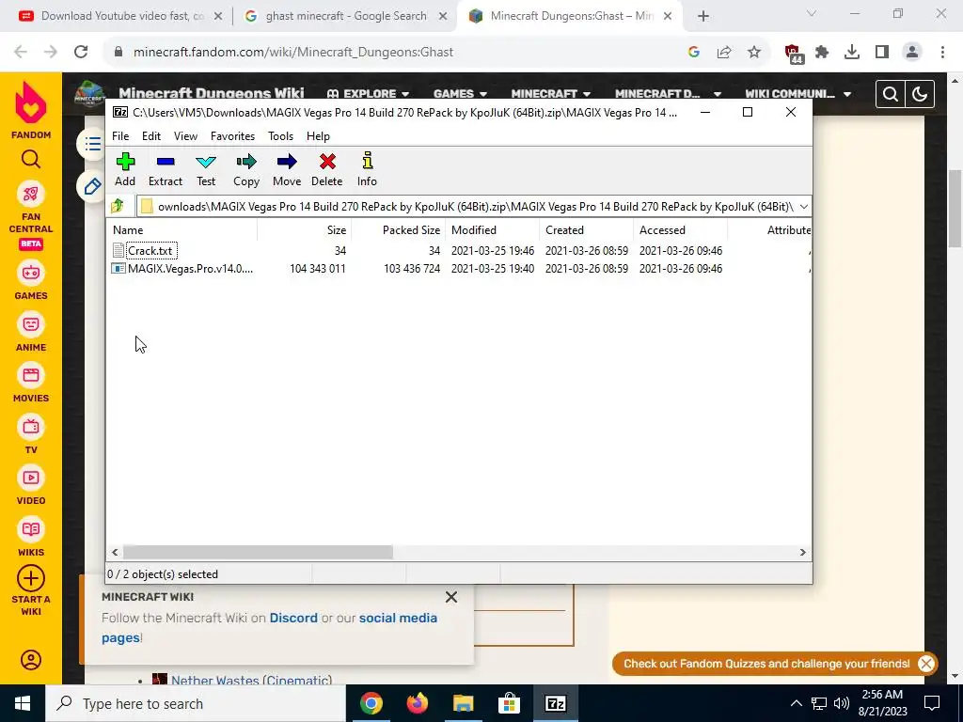Viewport: 963px width, 722px height.
Task: Open TV in Fandom sidebar
Action: point(31,434)
